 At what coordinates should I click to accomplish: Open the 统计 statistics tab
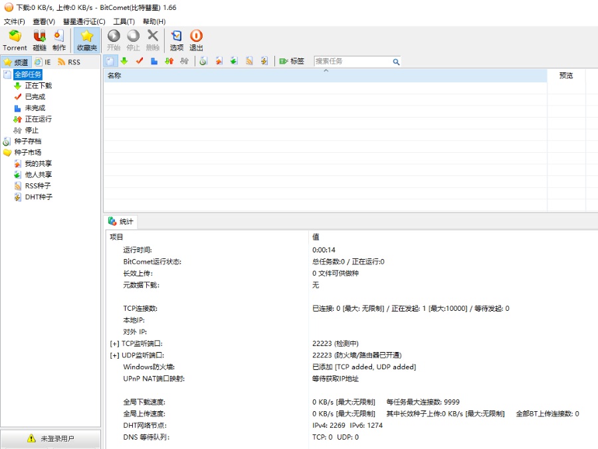(120, 221)
